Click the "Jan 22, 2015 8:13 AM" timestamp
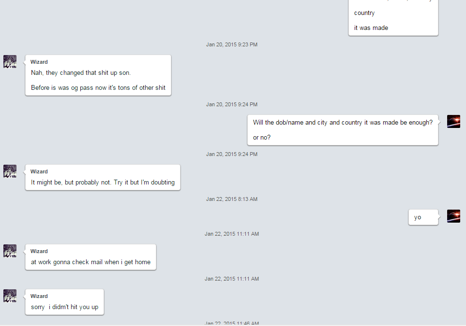Viewport: 466px width, 326px height. (x=232, y=199)
